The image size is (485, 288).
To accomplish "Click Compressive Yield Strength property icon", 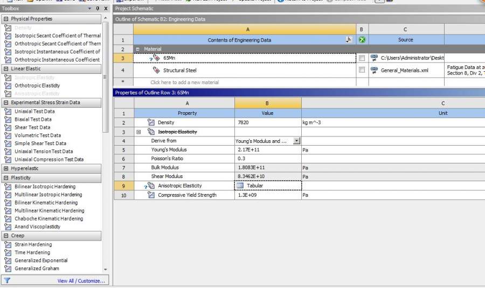I will coord(151,195).
